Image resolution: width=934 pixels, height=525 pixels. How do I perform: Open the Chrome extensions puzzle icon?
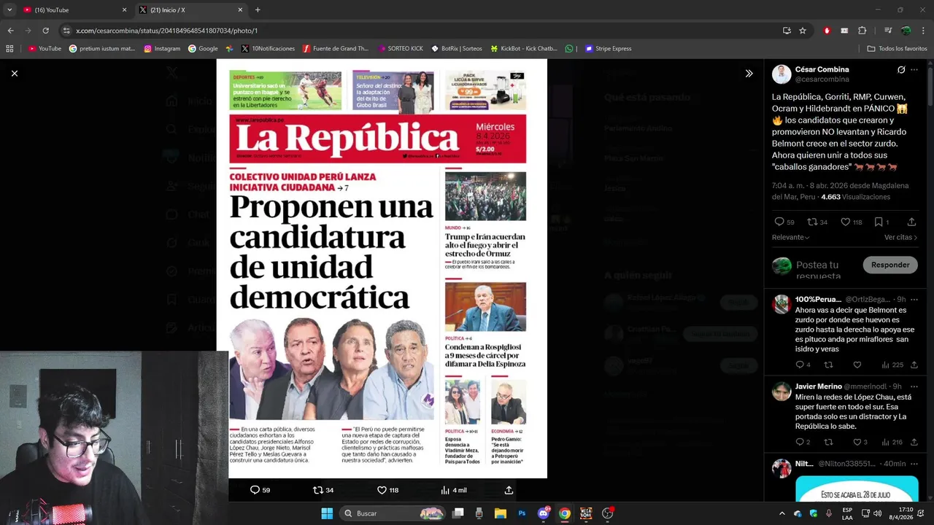click(862, 31)
